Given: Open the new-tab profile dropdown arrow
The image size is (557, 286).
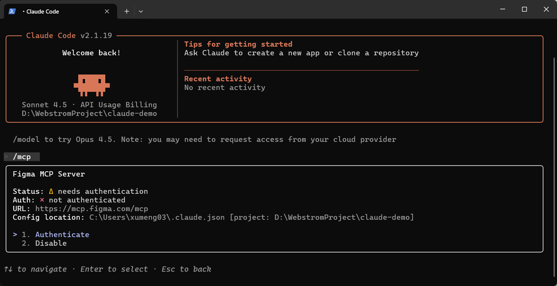Looking at the screenshot, I should point(141,11).
